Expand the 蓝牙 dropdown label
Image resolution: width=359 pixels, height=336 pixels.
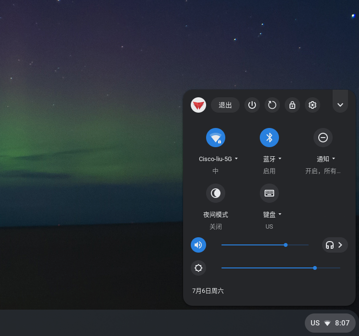pos(272,159)
